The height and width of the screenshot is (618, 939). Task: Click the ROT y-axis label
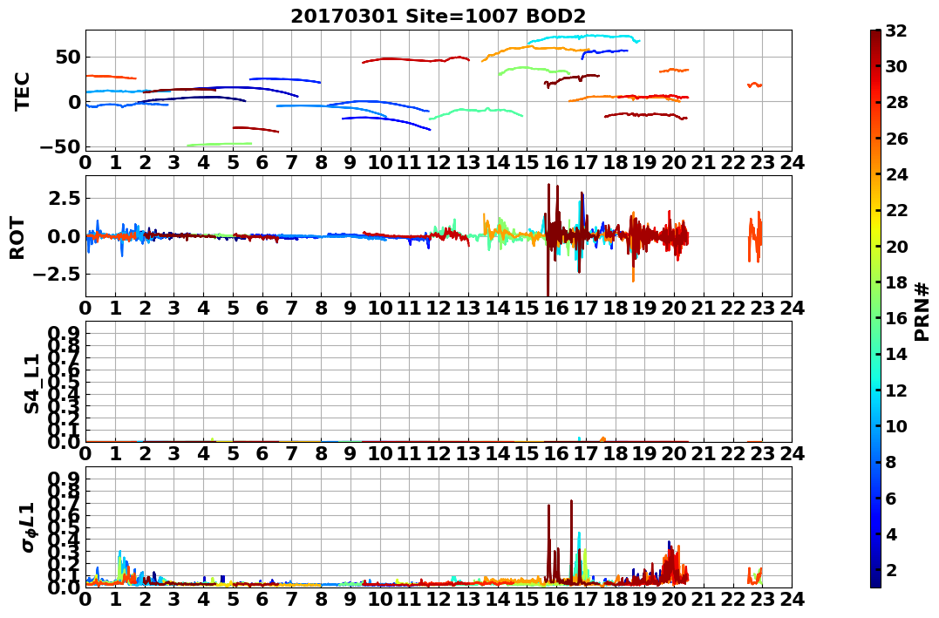pyautogui.click(x=17, y=238)
